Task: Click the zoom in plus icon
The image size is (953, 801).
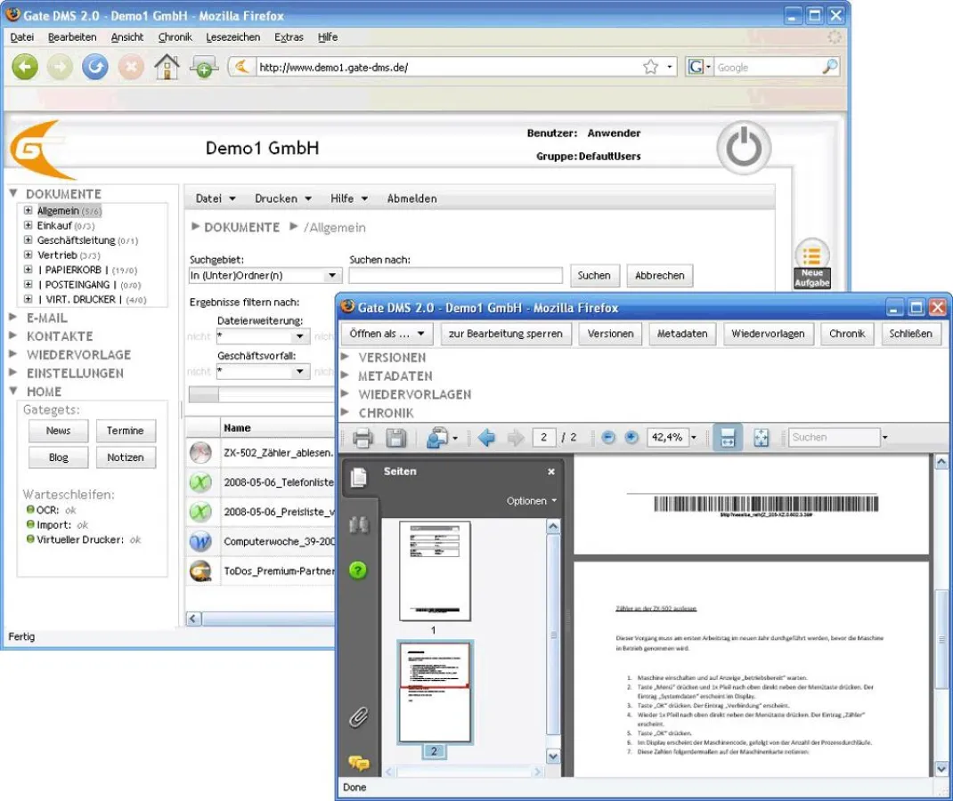Action: [631, 437]
